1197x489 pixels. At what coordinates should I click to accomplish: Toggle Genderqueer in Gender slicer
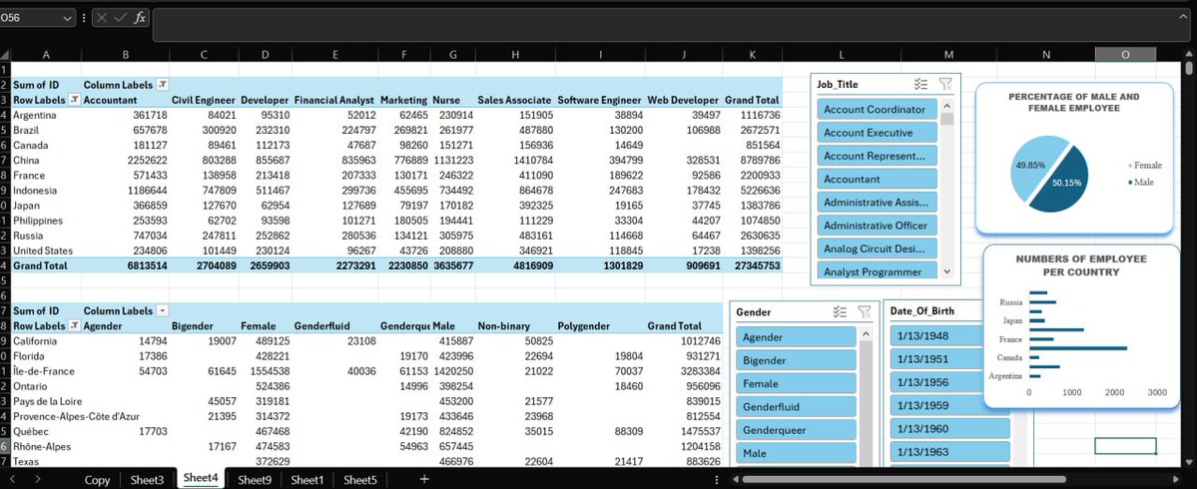[x=797, y=430]
